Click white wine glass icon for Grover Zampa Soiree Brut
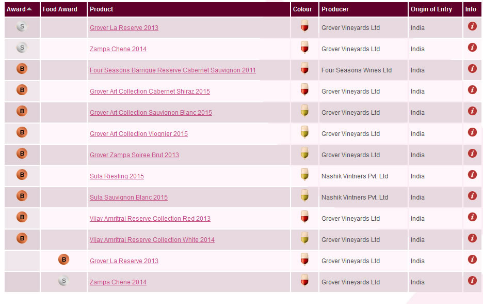The width and height of the screenshot is (483, 304). pos(304,154)
